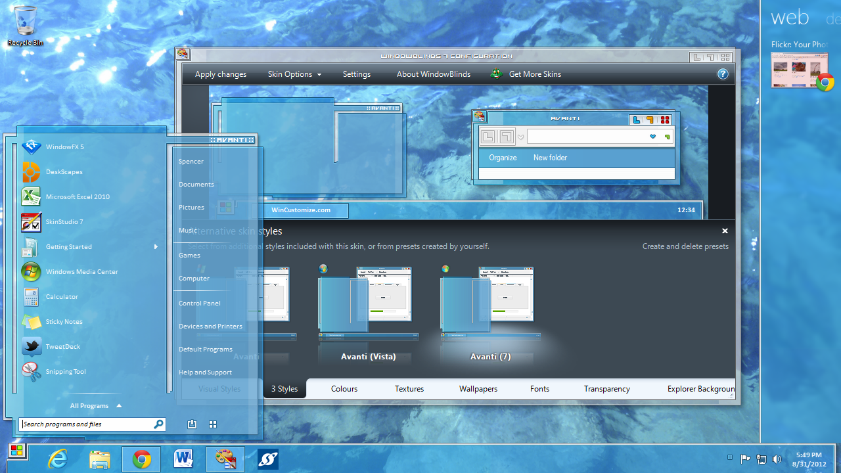Open Snipping Tool from Start menu
This screenshot has width=841, height=473.
click(66, 371)
